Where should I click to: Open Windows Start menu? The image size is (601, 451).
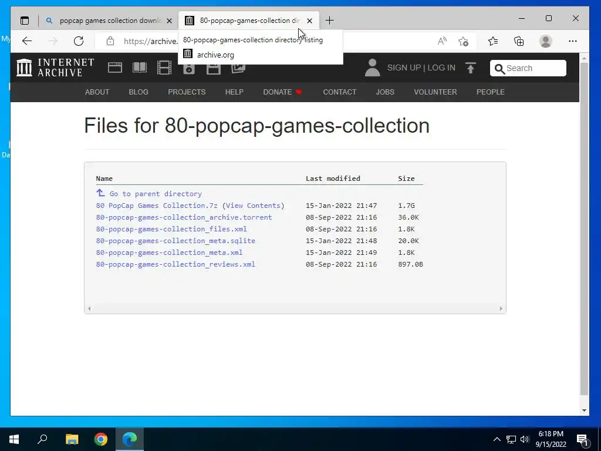[x=14, y=439]
